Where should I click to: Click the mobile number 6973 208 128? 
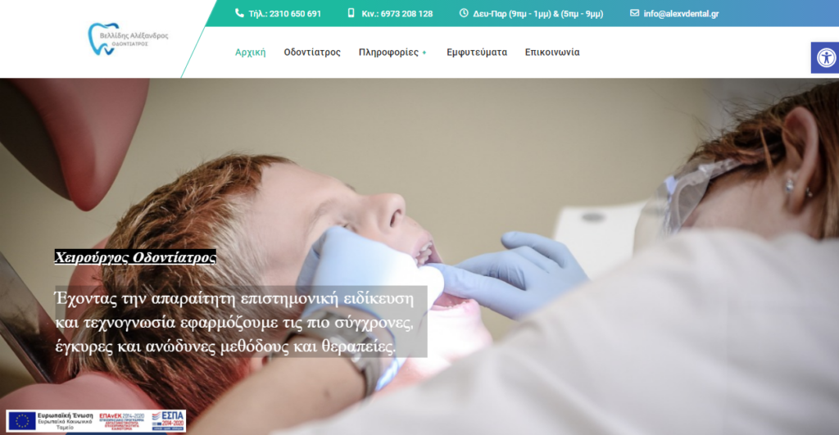coord(397,14)
